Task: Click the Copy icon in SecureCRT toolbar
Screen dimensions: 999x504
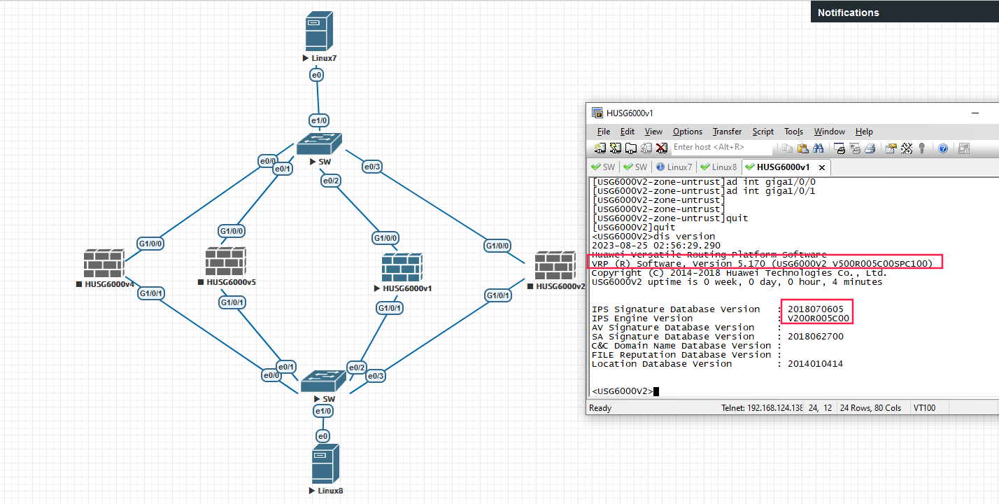Action: 787,148
